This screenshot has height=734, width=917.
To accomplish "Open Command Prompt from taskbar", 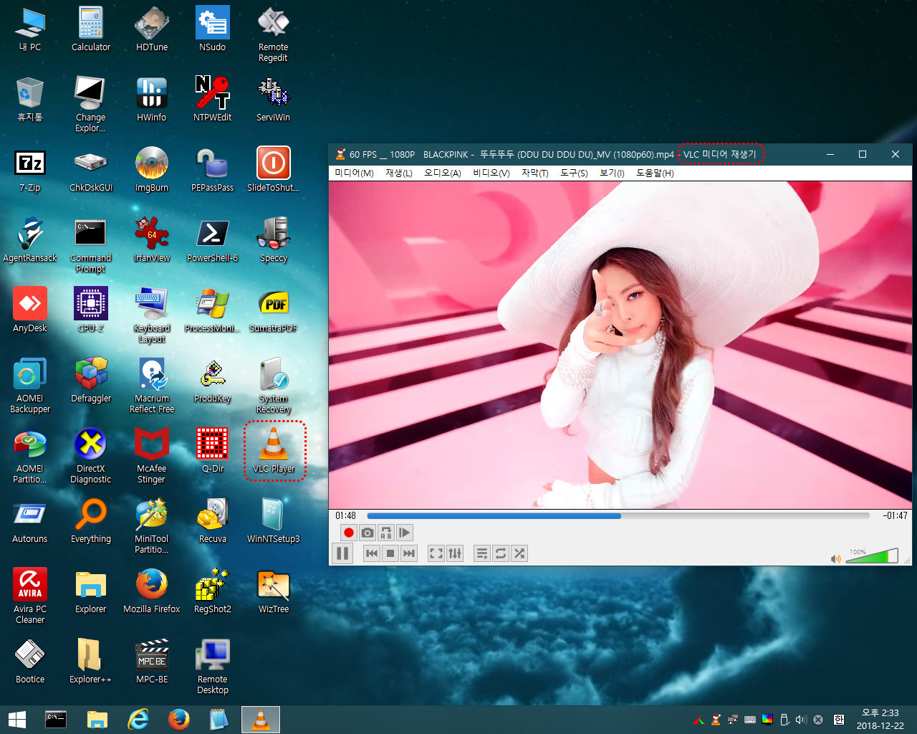I will point(56,720).
